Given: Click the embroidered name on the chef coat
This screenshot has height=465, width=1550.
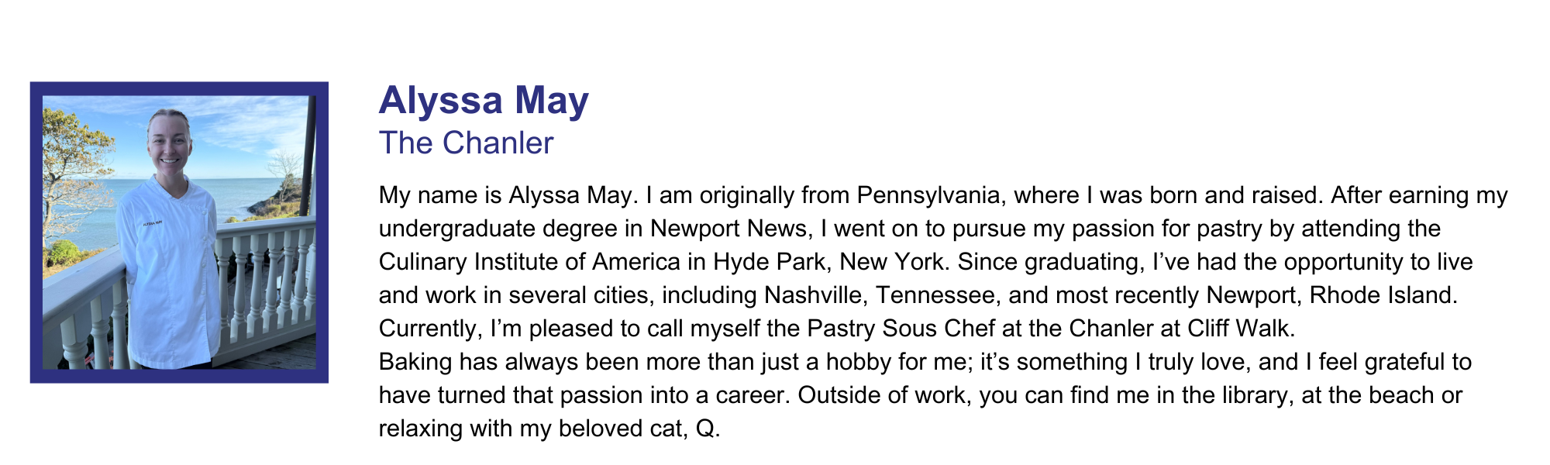Looking at the screenshot, I should point(152,223).
